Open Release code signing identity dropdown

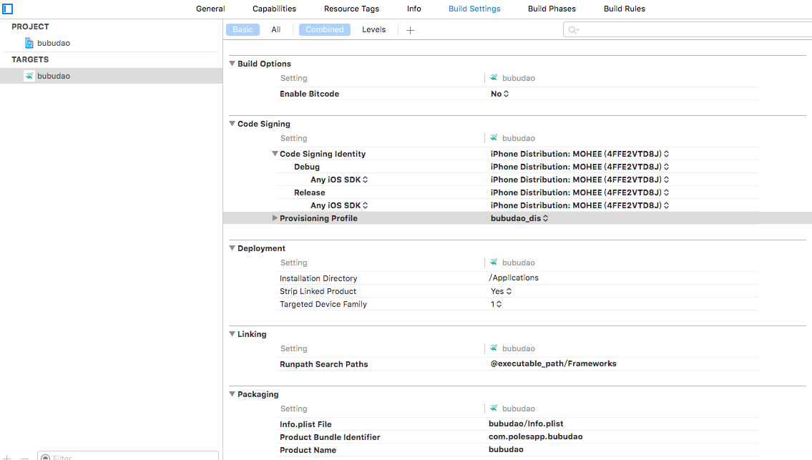580,192
